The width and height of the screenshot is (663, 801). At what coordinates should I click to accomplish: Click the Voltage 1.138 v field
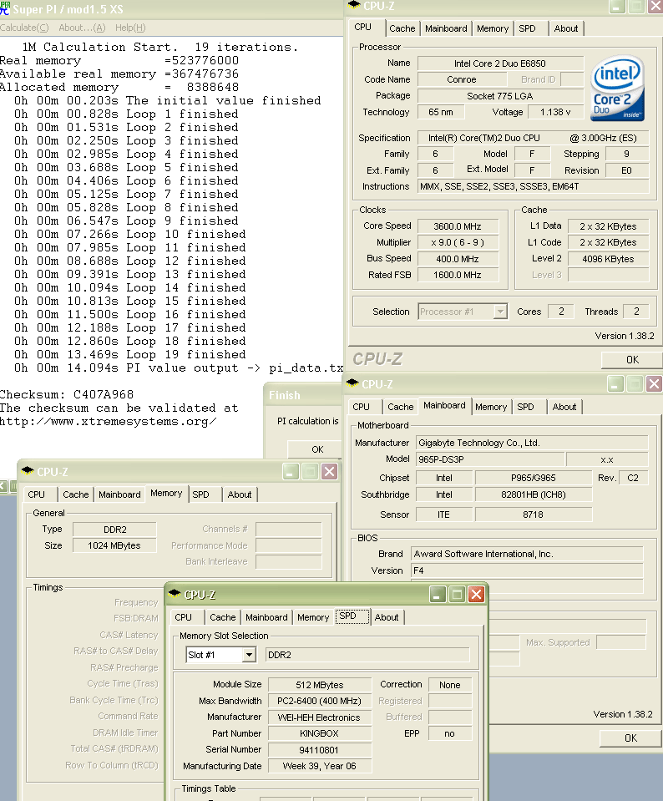point(555,112)
